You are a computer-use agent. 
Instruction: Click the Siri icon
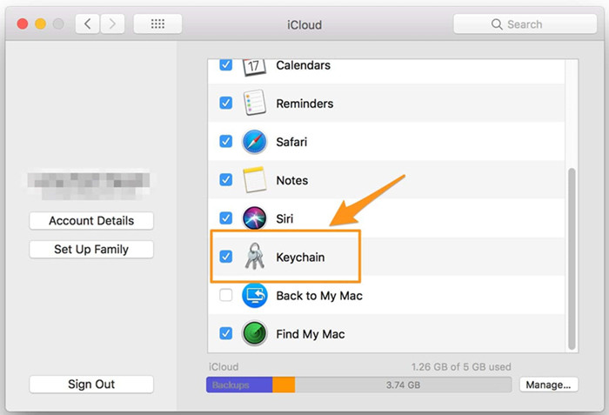click(x=254, y=218)
